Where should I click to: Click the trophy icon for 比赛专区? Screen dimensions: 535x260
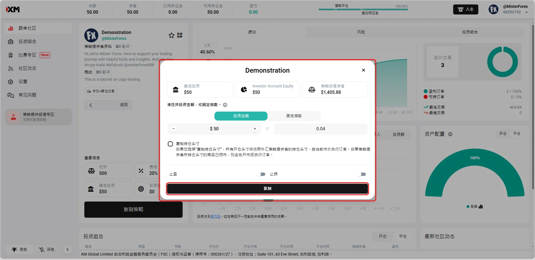[11, 55]
